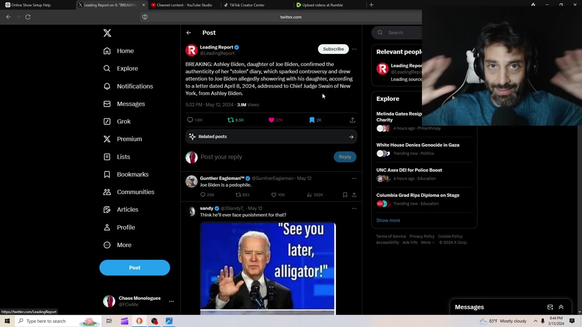Open the "See you later, alligator!" image
582x327 pixels.
pos(268,268)
